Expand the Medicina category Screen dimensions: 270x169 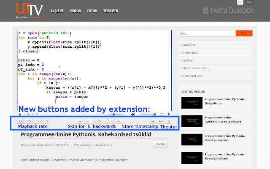click(215, 45)
